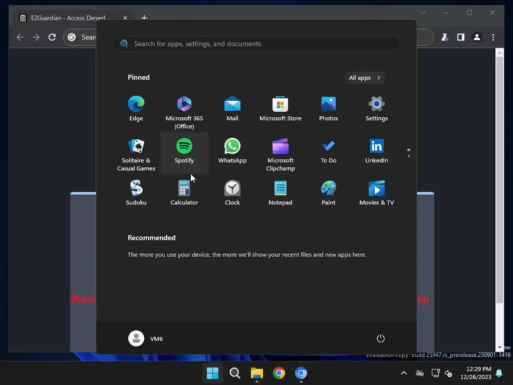This screenshot has width=513, height=385.
Task: Open Microsoft Store
Action: click(x=281, y=109)
